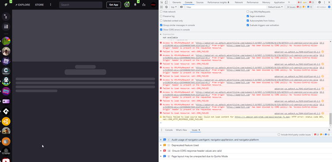Create live expression with the eye icon
The image size is (332, 162).
point(181,7)
